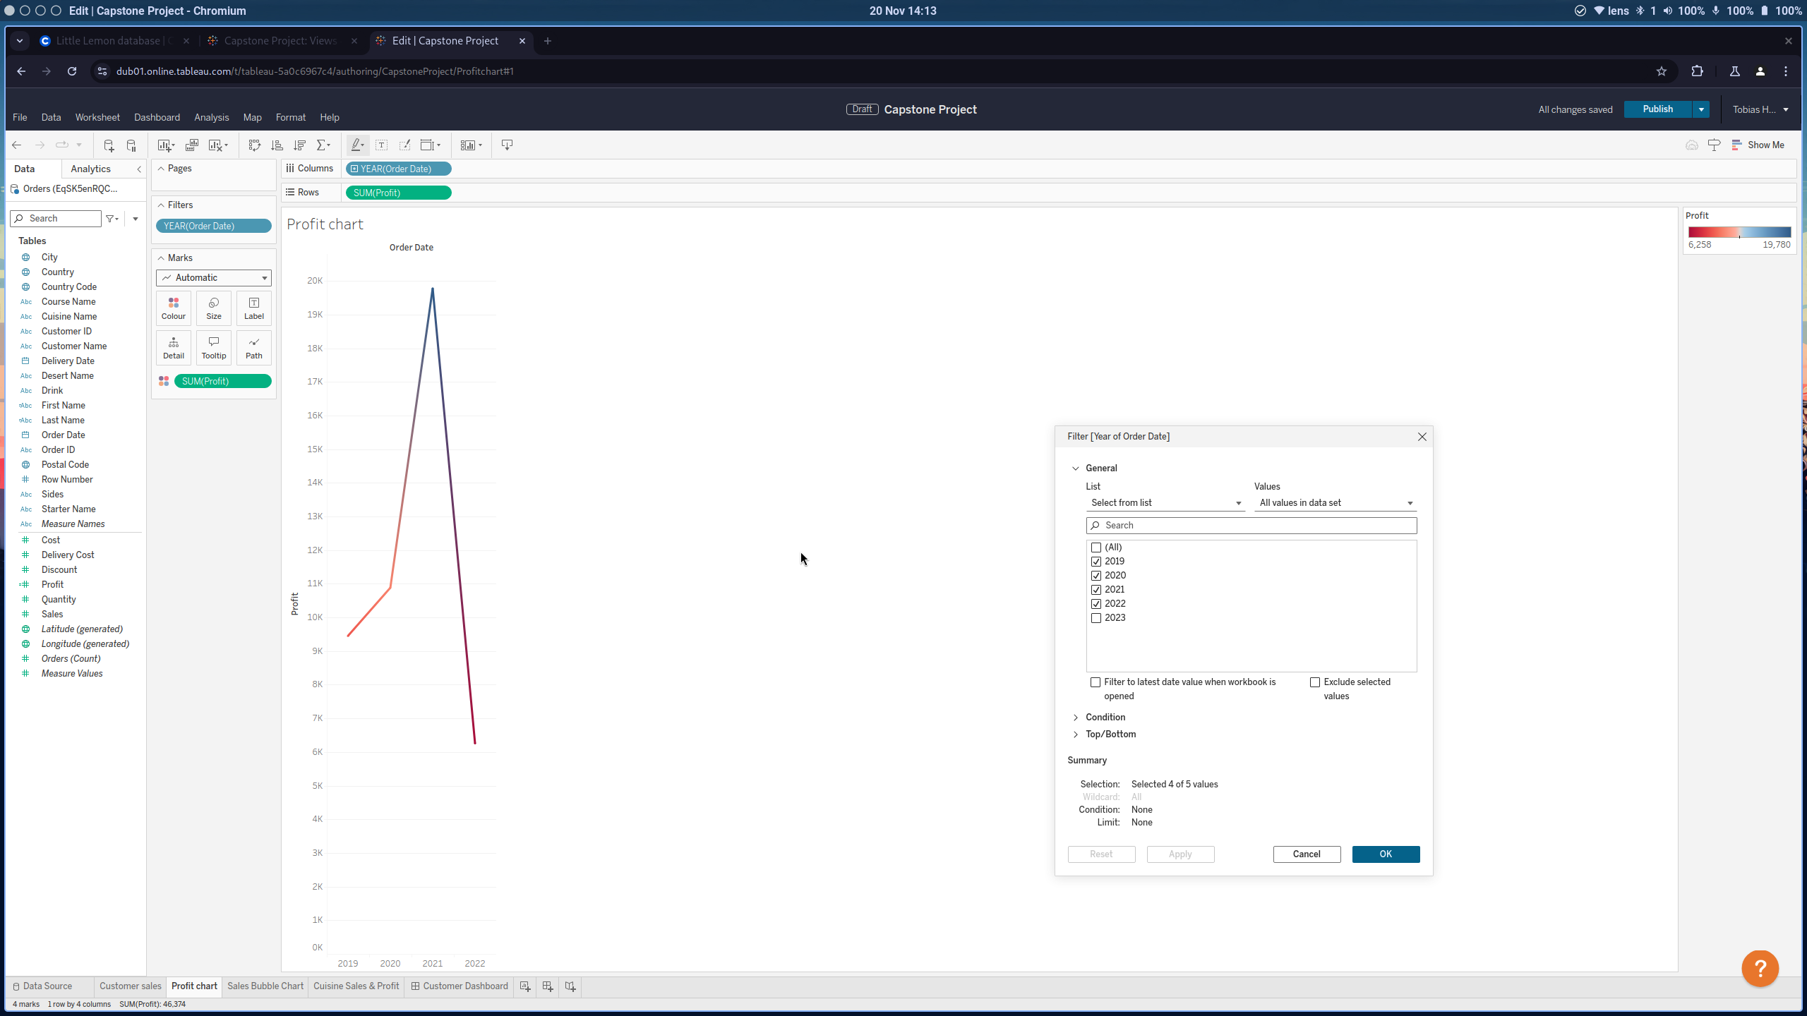Open the Automatic mark type dropdown
1807x1016 pixels.
pyautogui.click(x=213, y=278)
